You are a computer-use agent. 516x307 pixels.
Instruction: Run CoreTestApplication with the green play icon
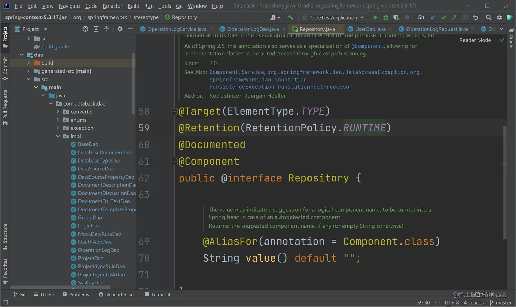[x=375, y=17]
